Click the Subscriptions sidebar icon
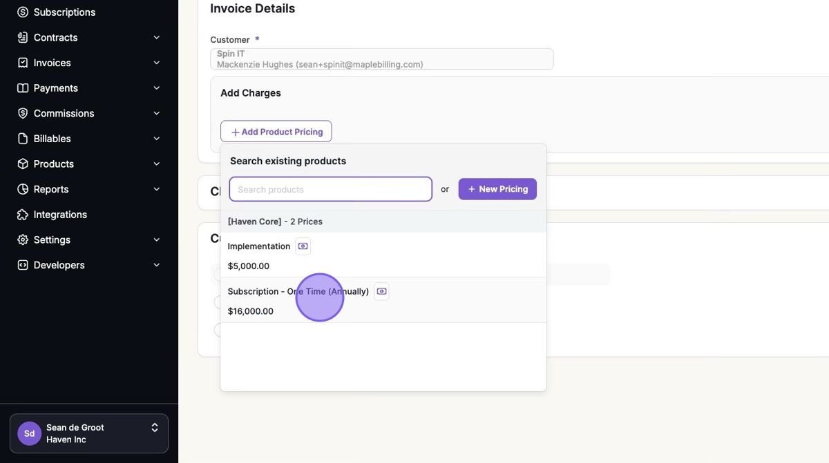Image resolution: width=829 pixels, height=463 pixels. point(23,12)
